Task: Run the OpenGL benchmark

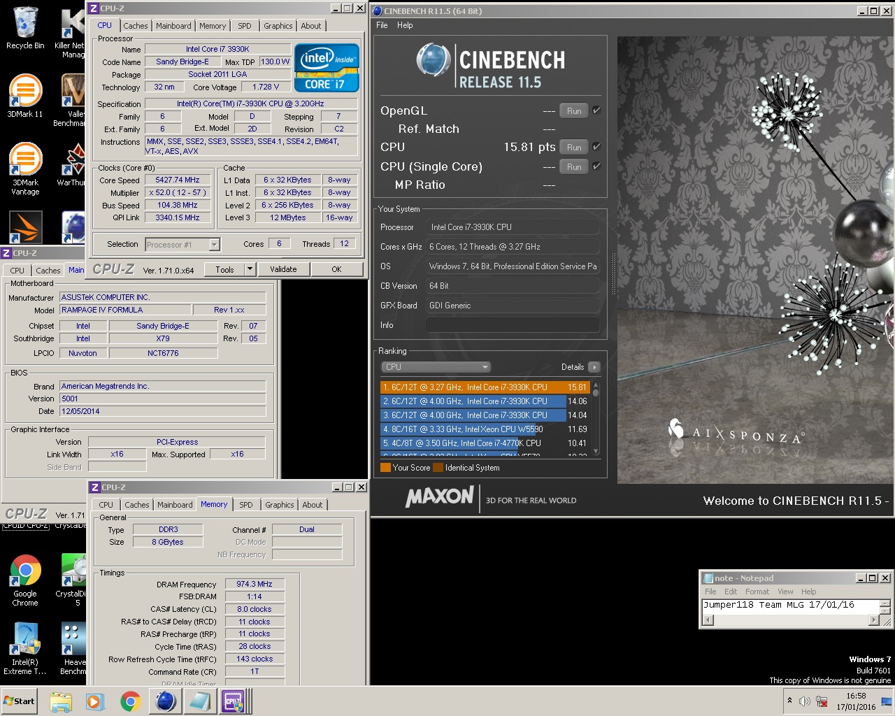Action: (574, 110)
